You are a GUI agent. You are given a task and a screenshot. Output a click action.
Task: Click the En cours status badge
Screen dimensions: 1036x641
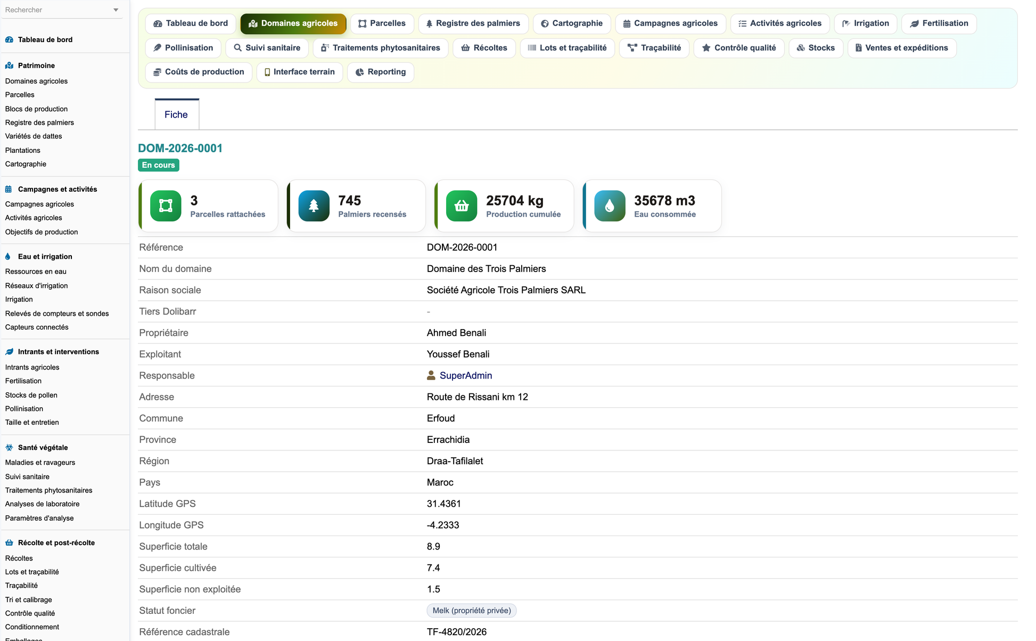coord(159,165)
